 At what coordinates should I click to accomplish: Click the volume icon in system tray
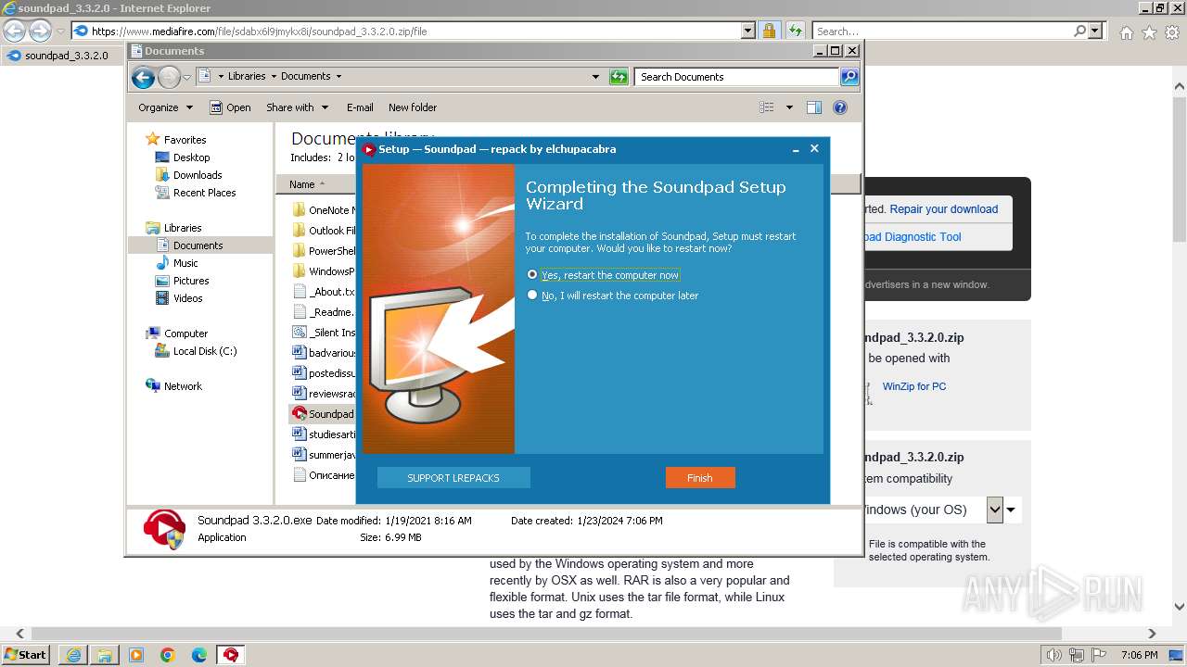point(1053,655)
